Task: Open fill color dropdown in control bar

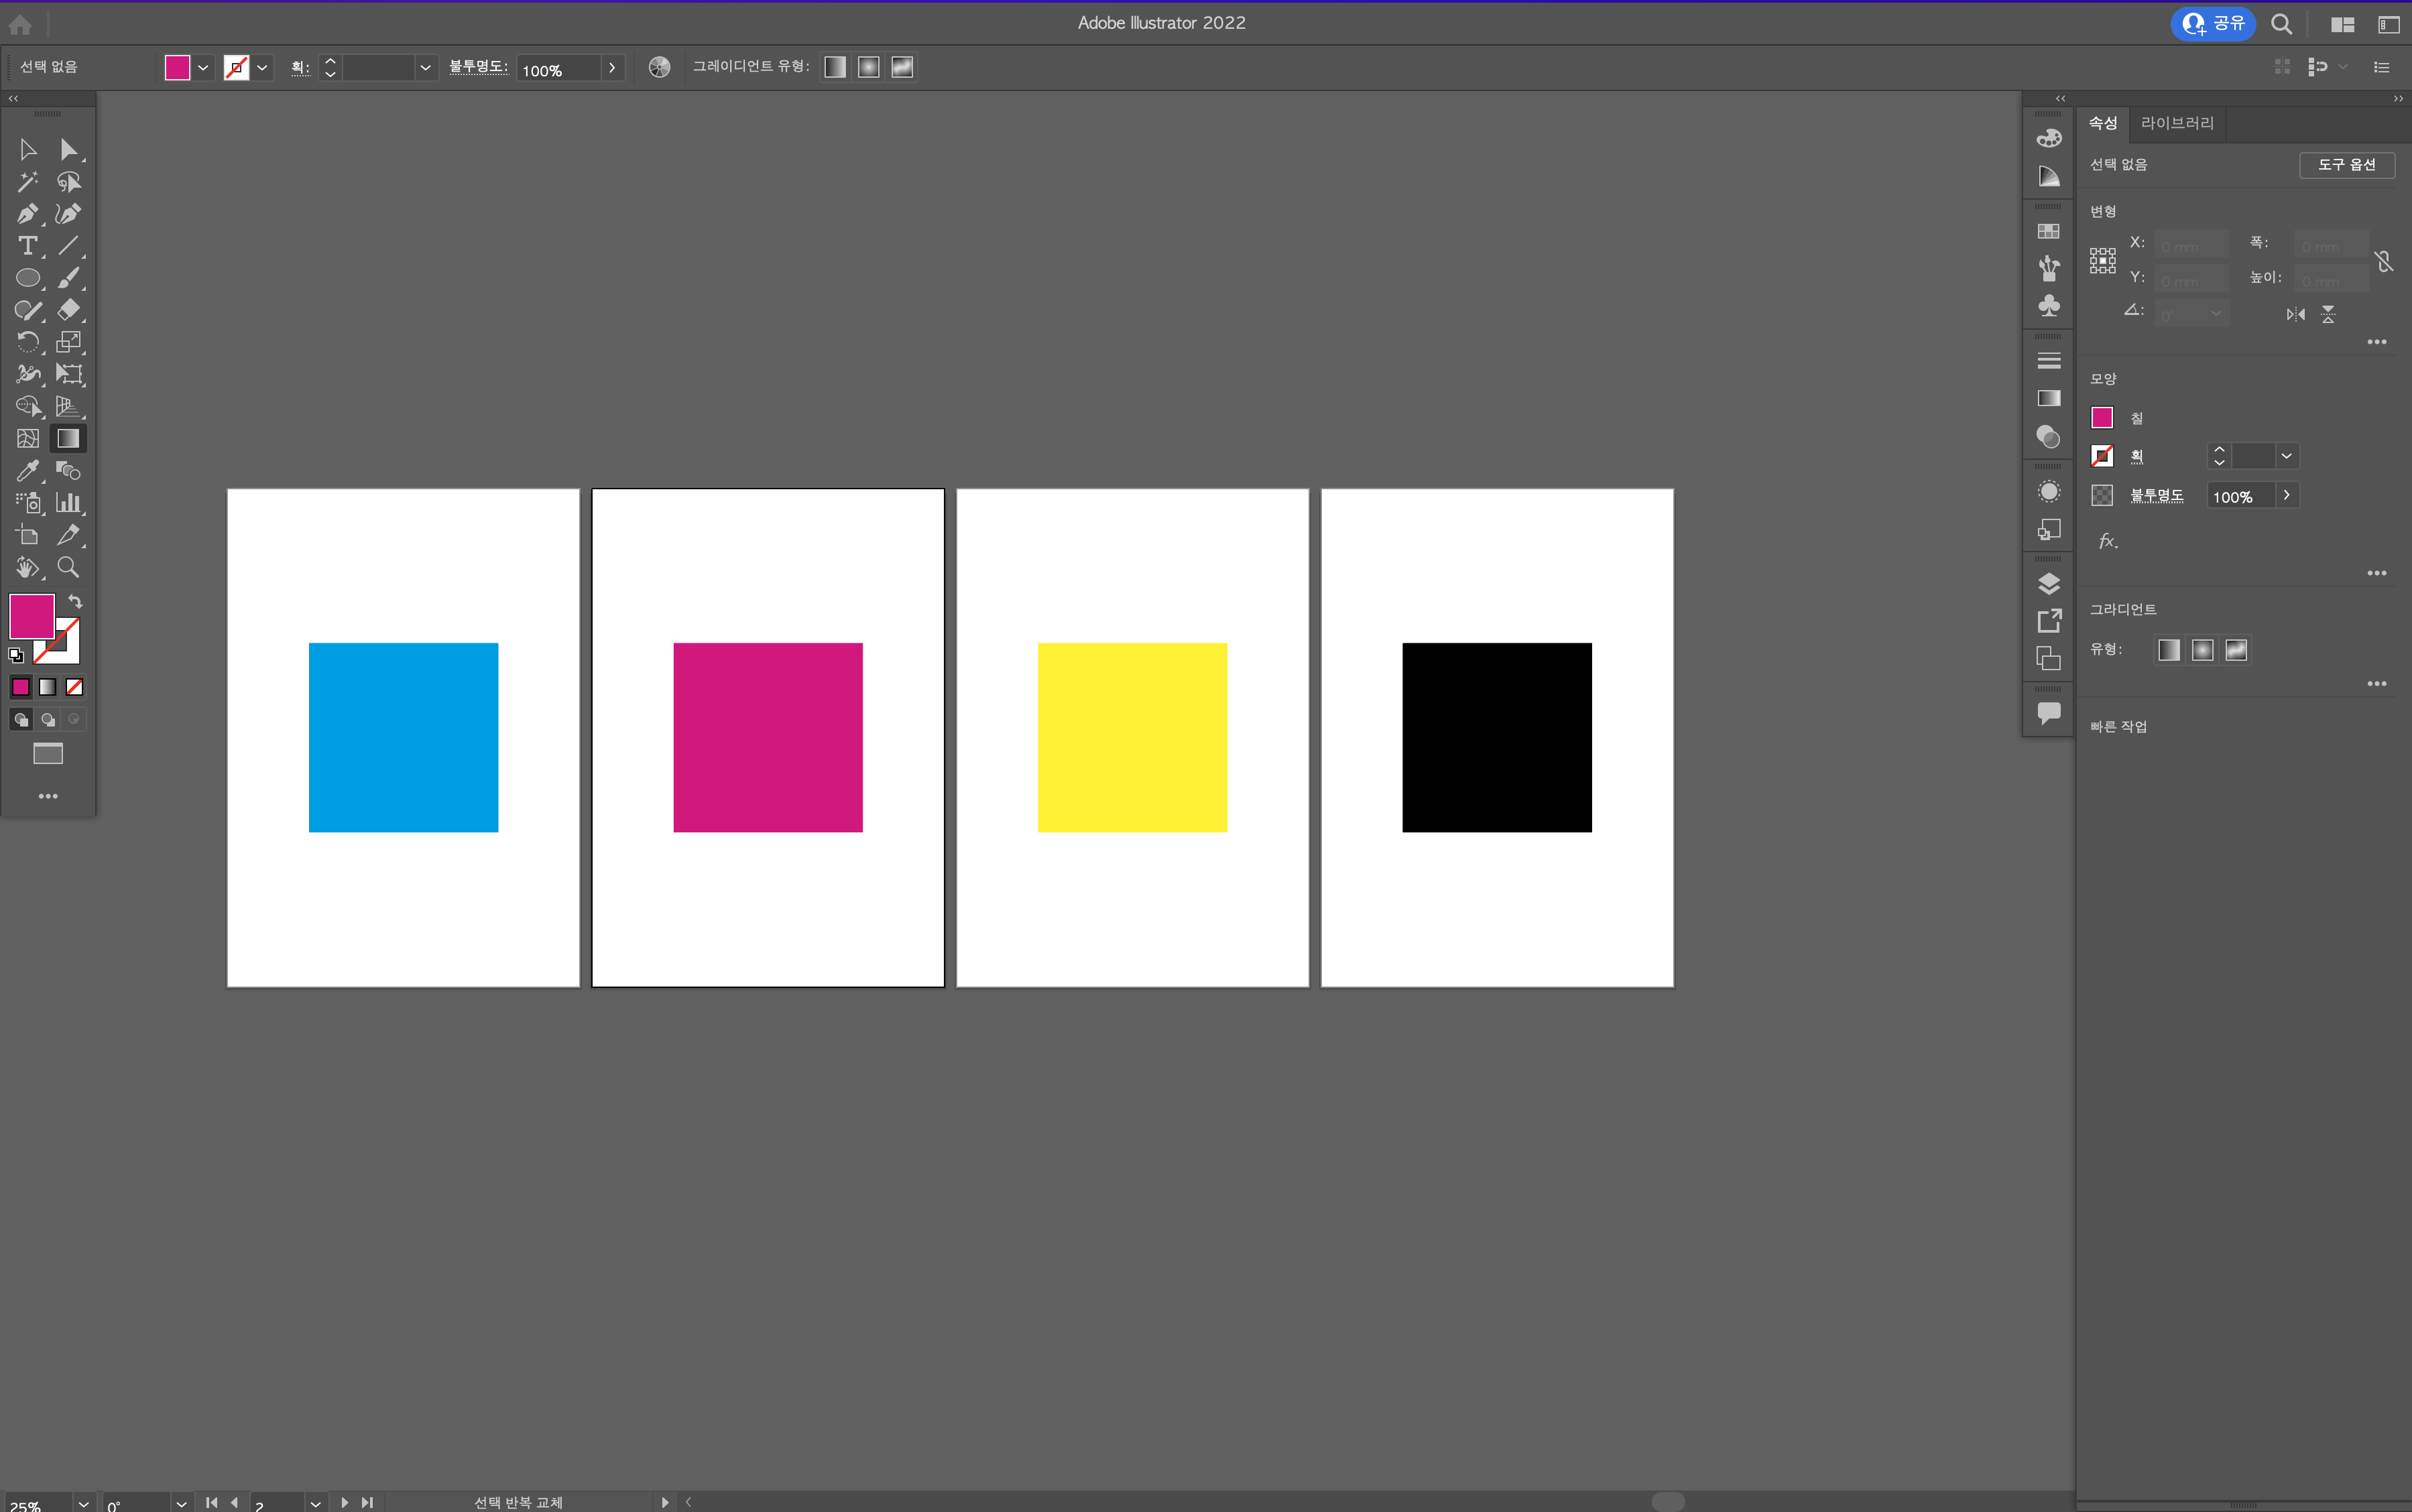Action: point(203,68)
